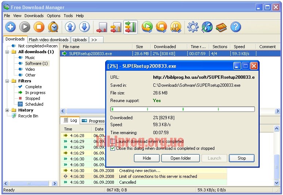Click the download list horizontal scrollbar right arrow

[278, 111]
